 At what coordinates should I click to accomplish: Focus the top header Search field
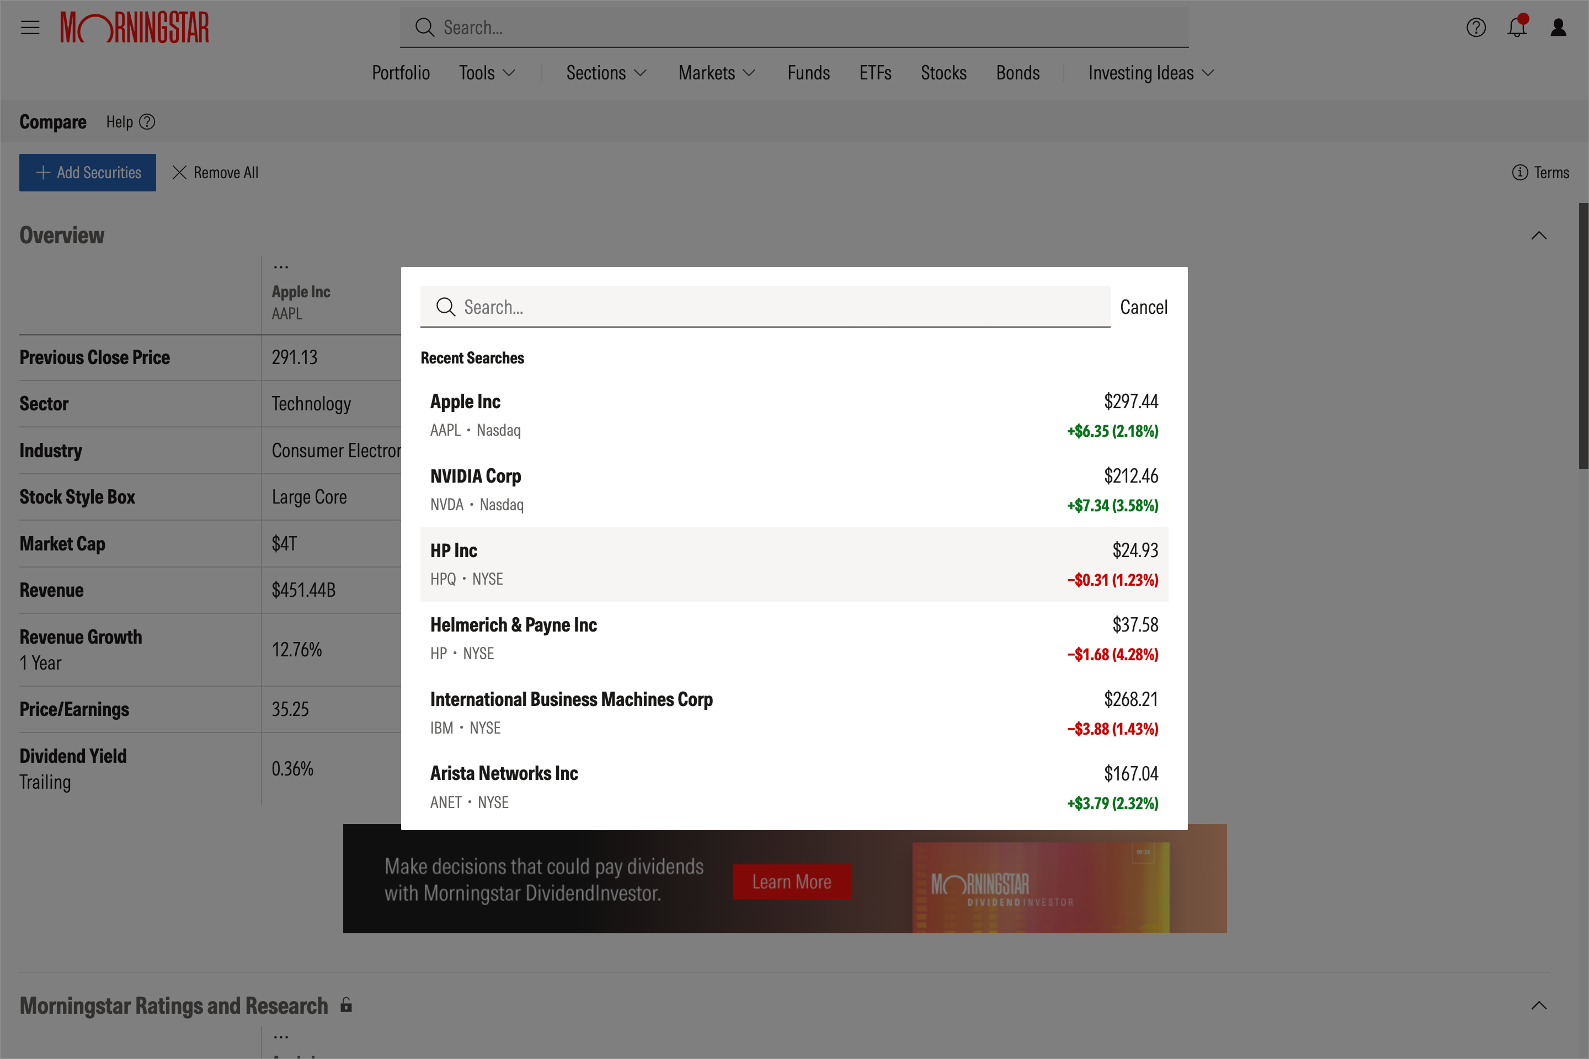(794, 28)
